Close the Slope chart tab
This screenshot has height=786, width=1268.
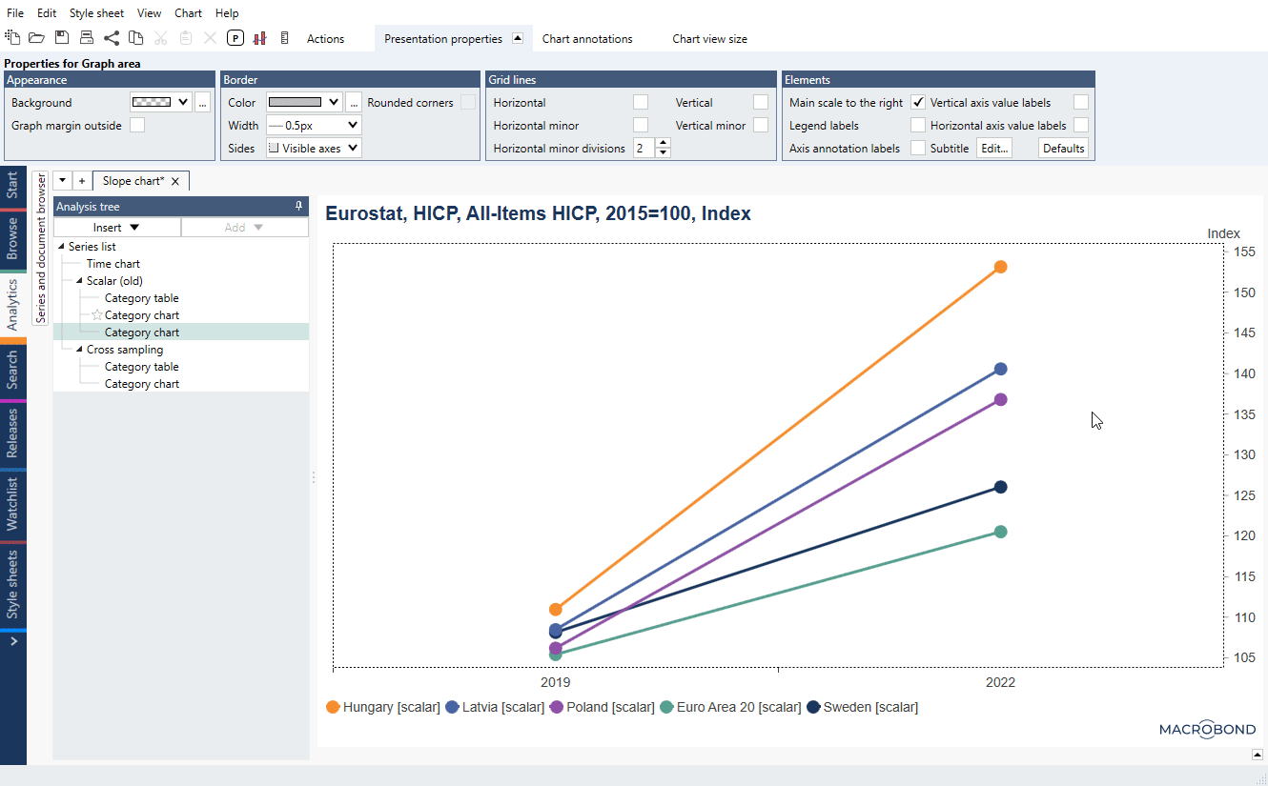(174, 181)
